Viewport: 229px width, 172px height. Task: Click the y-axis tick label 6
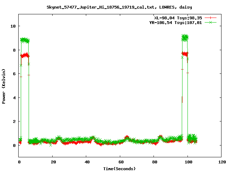pyautogui.click(x=14, y=74)
